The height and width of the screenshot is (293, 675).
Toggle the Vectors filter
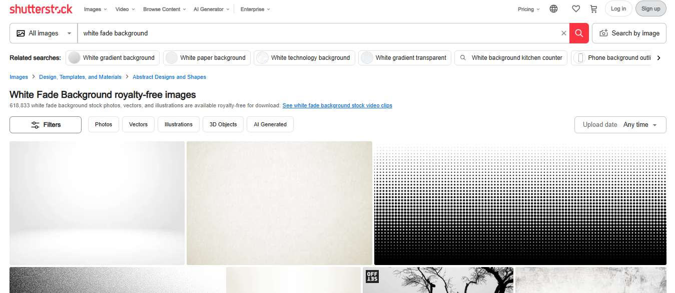click(138, 124)
